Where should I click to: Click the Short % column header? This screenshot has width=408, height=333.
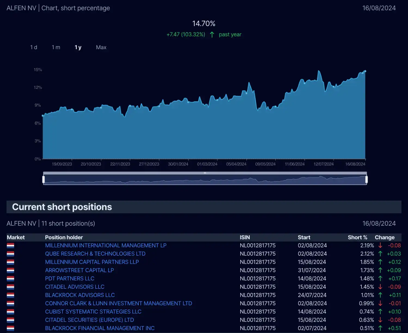pyautogui.click(x=357, y=237)
